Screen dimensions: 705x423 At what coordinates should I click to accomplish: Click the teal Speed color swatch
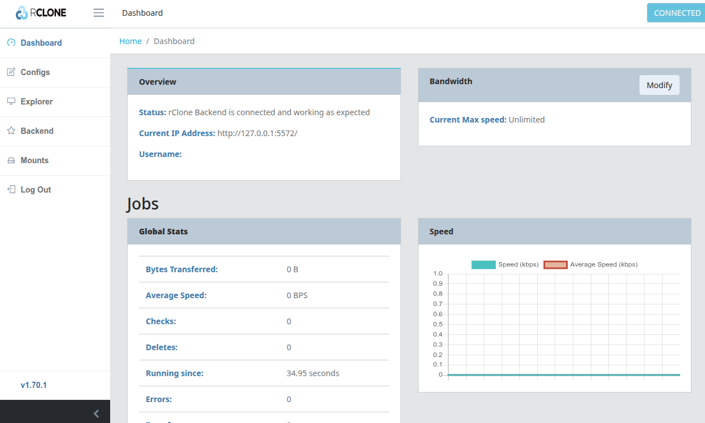tap(484, 264)
